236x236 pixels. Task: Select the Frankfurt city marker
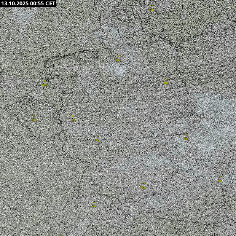coord(97,139)
